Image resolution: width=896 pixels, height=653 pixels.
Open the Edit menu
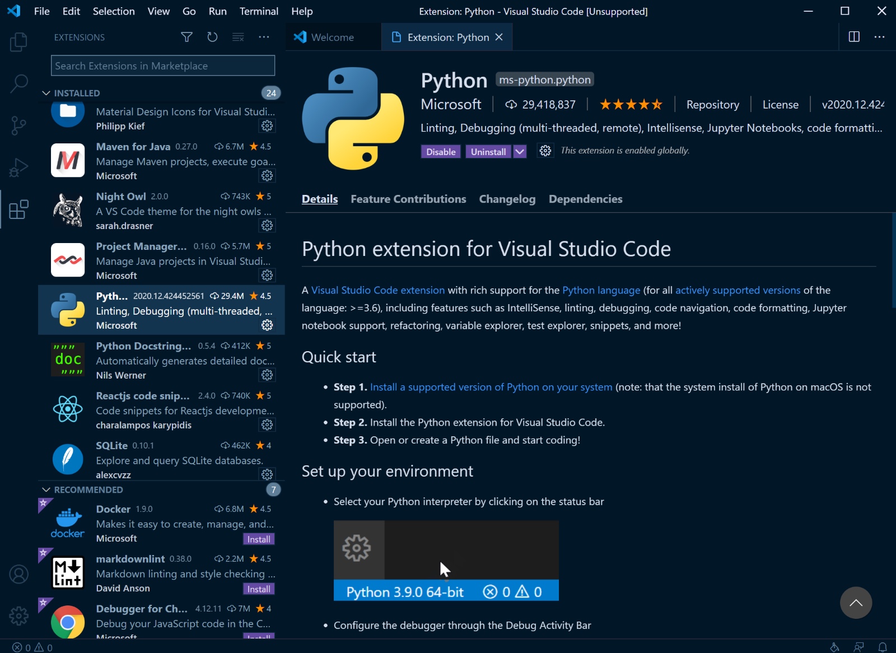pos(71,11)
